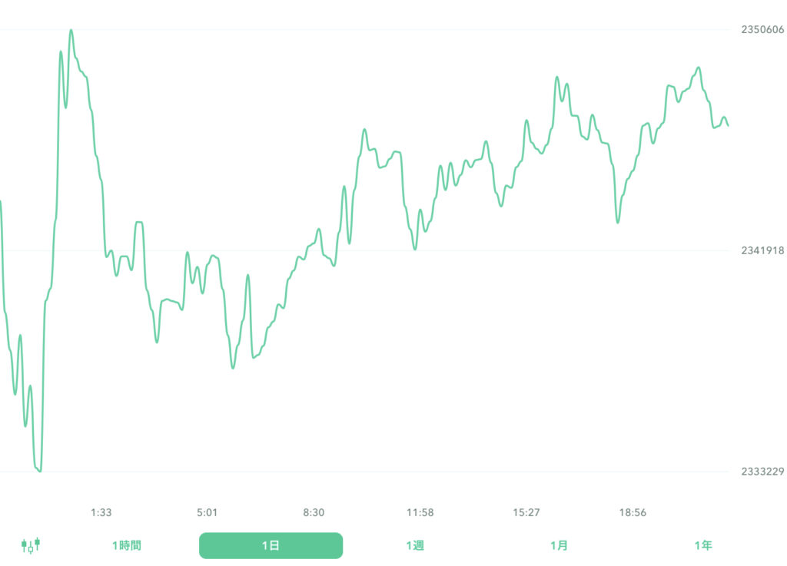787x566 pixels.
Task: Click the 1:33 time axis label
Action: (101, 513)
